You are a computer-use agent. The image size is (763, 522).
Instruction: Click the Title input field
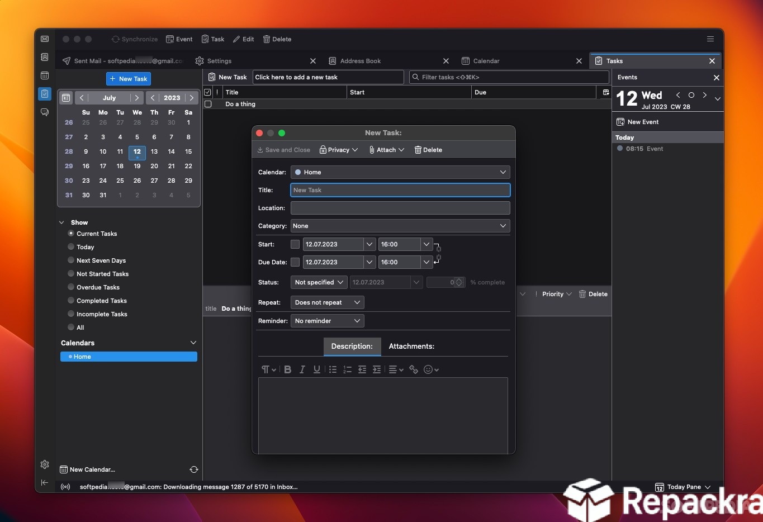click(400, 190)
